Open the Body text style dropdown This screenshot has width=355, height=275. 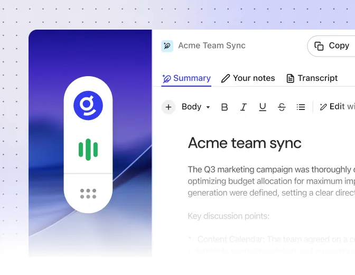(x=196, y=107)
